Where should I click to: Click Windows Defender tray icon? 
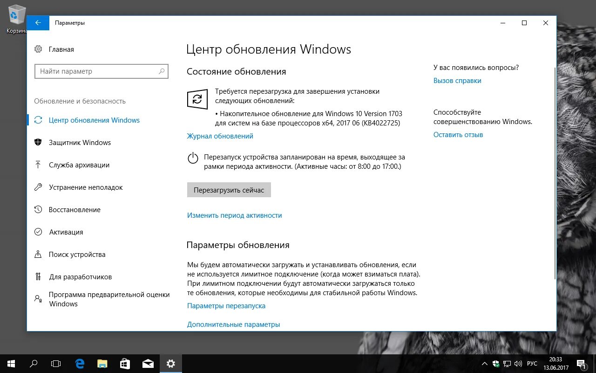point(496,364)
